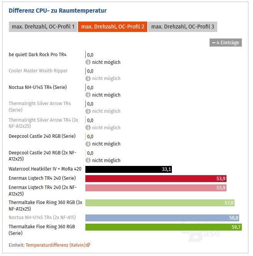Click the 0,0 value for Deepcool Castle 240 RGB (Serie)
Viewport: 253px width, 256px height.
tap(90, 137)
